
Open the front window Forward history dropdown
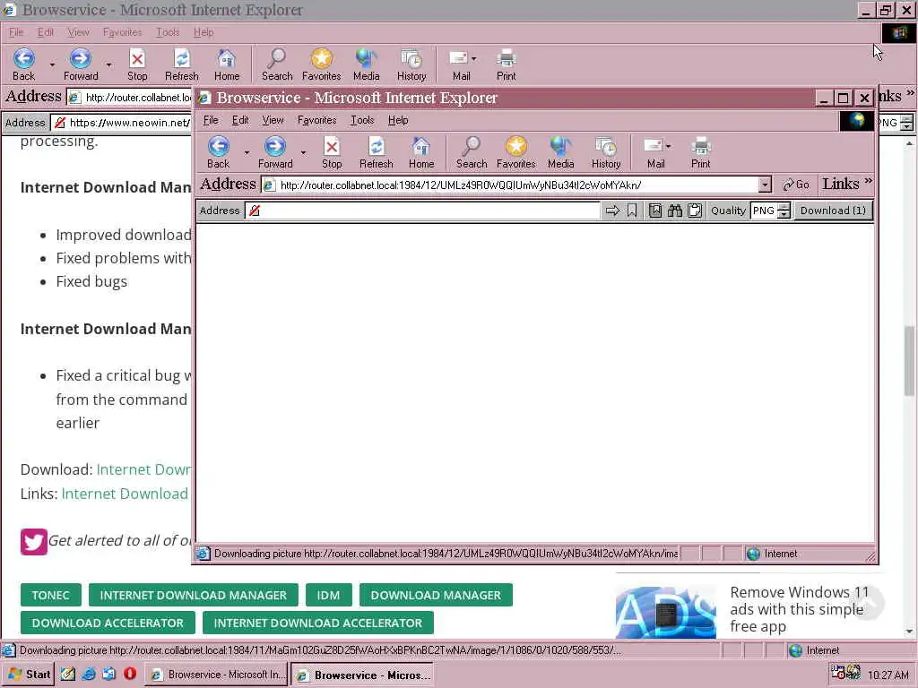click(x=303, y=152)
